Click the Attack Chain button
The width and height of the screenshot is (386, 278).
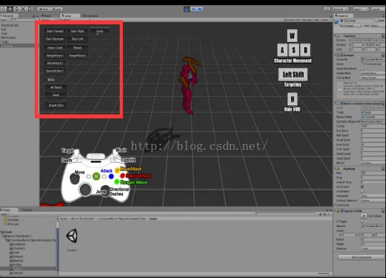[x=55, y=48]
